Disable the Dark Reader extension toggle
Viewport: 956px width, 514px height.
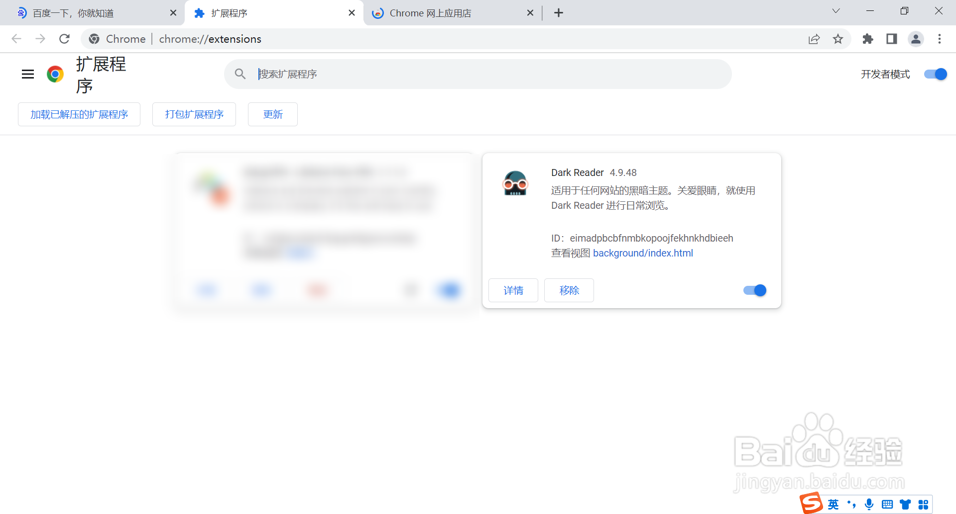[755, 290]
